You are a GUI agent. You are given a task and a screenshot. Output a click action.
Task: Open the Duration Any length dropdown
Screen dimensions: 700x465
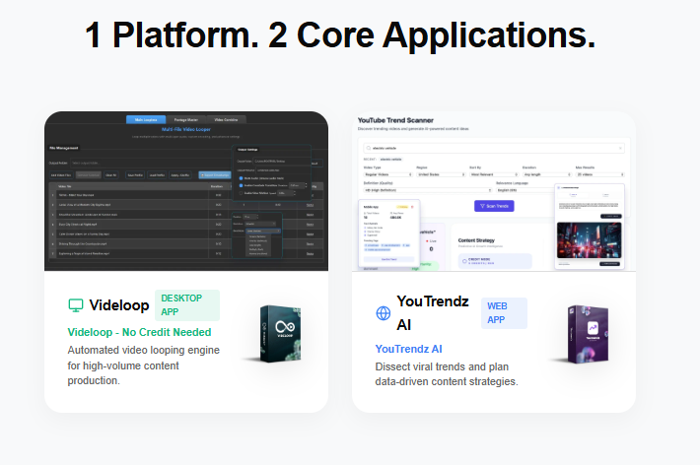point(547,174)
